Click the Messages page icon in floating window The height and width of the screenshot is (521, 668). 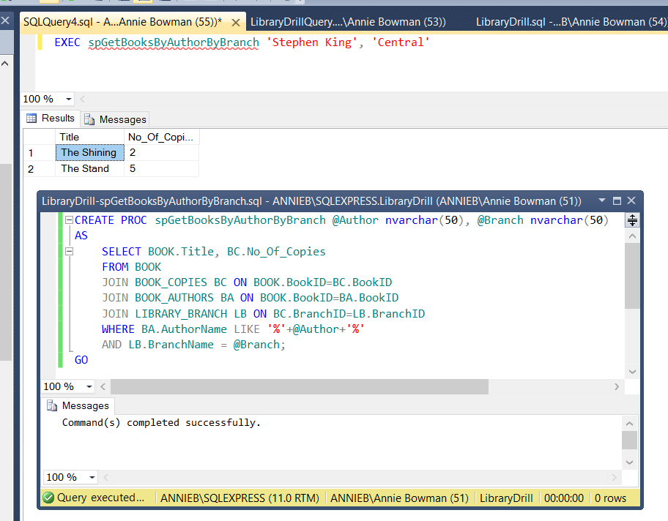[x=52, y=405]
